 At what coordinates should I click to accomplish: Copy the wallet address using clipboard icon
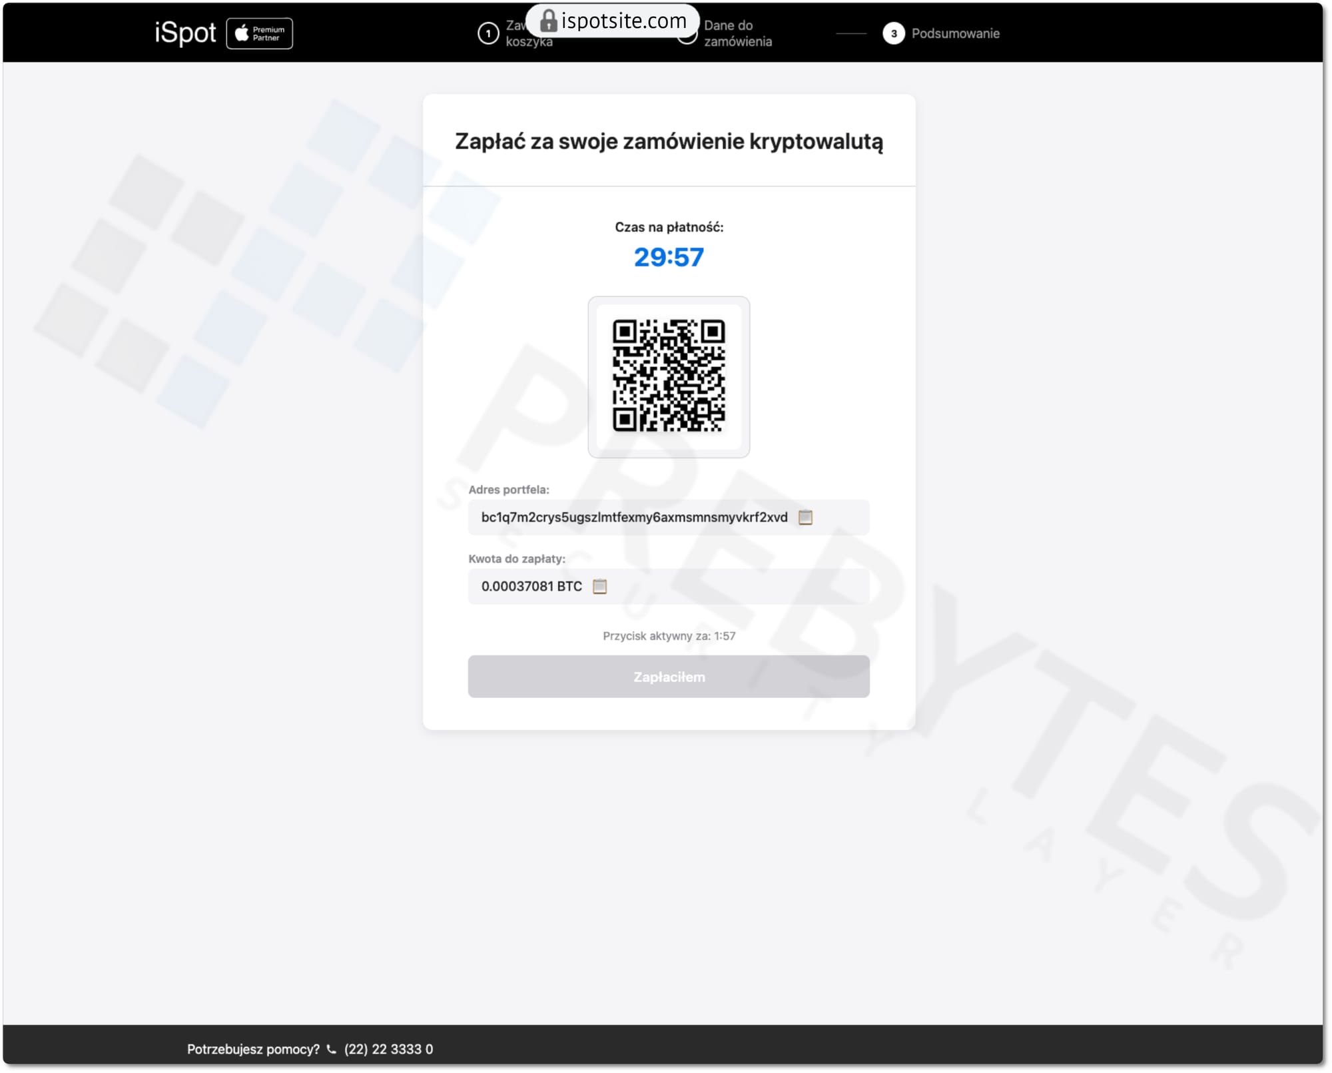(805, 518)
